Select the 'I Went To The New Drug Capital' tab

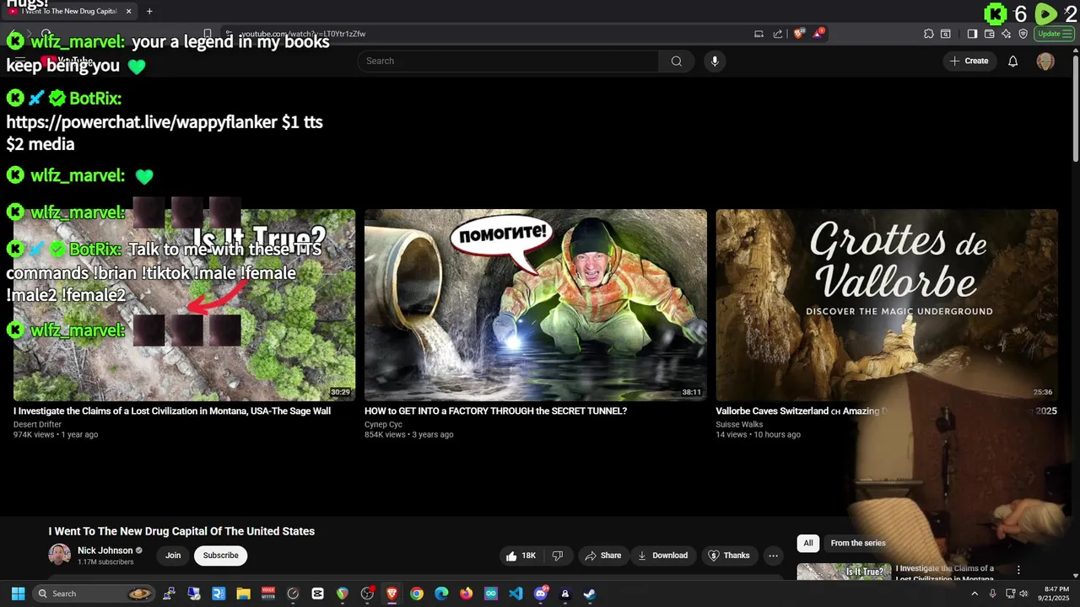[x=67, y=12]
